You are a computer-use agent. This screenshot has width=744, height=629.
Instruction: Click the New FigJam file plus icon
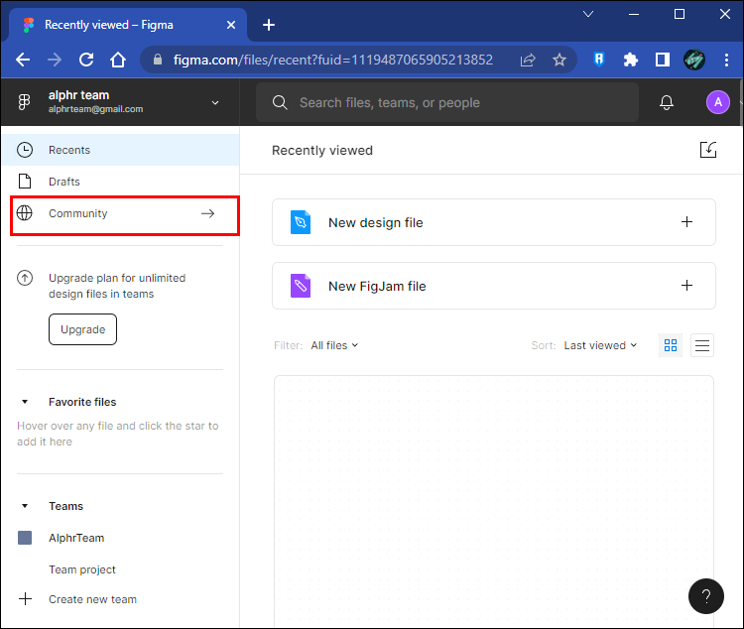pyautogui.click(x=686, y=286)
